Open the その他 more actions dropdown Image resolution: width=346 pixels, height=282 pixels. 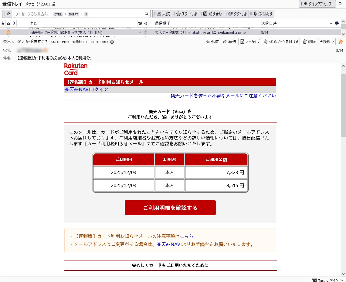tap(327, 42)
